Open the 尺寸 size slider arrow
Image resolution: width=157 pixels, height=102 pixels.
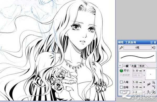coord(144,71)
